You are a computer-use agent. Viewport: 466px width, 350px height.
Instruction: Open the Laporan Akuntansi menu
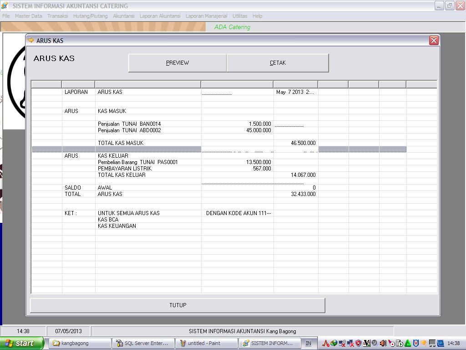tap(160, 16)
